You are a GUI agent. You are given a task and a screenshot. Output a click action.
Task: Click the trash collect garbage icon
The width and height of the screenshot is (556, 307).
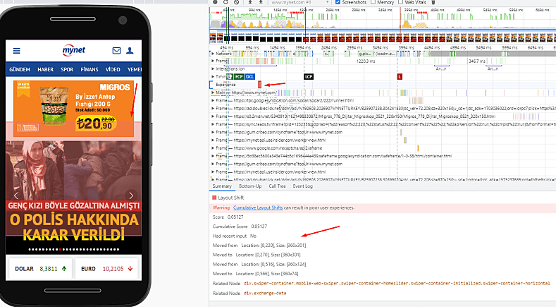[433, 2]
